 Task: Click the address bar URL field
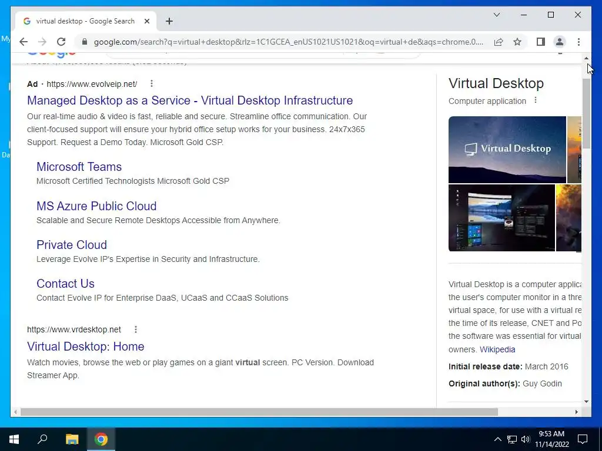tap(289, 42)
